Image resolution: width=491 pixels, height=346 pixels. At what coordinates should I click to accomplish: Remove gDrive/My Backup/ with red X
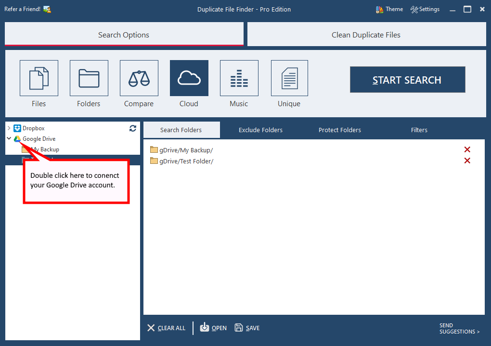(467, 150)
